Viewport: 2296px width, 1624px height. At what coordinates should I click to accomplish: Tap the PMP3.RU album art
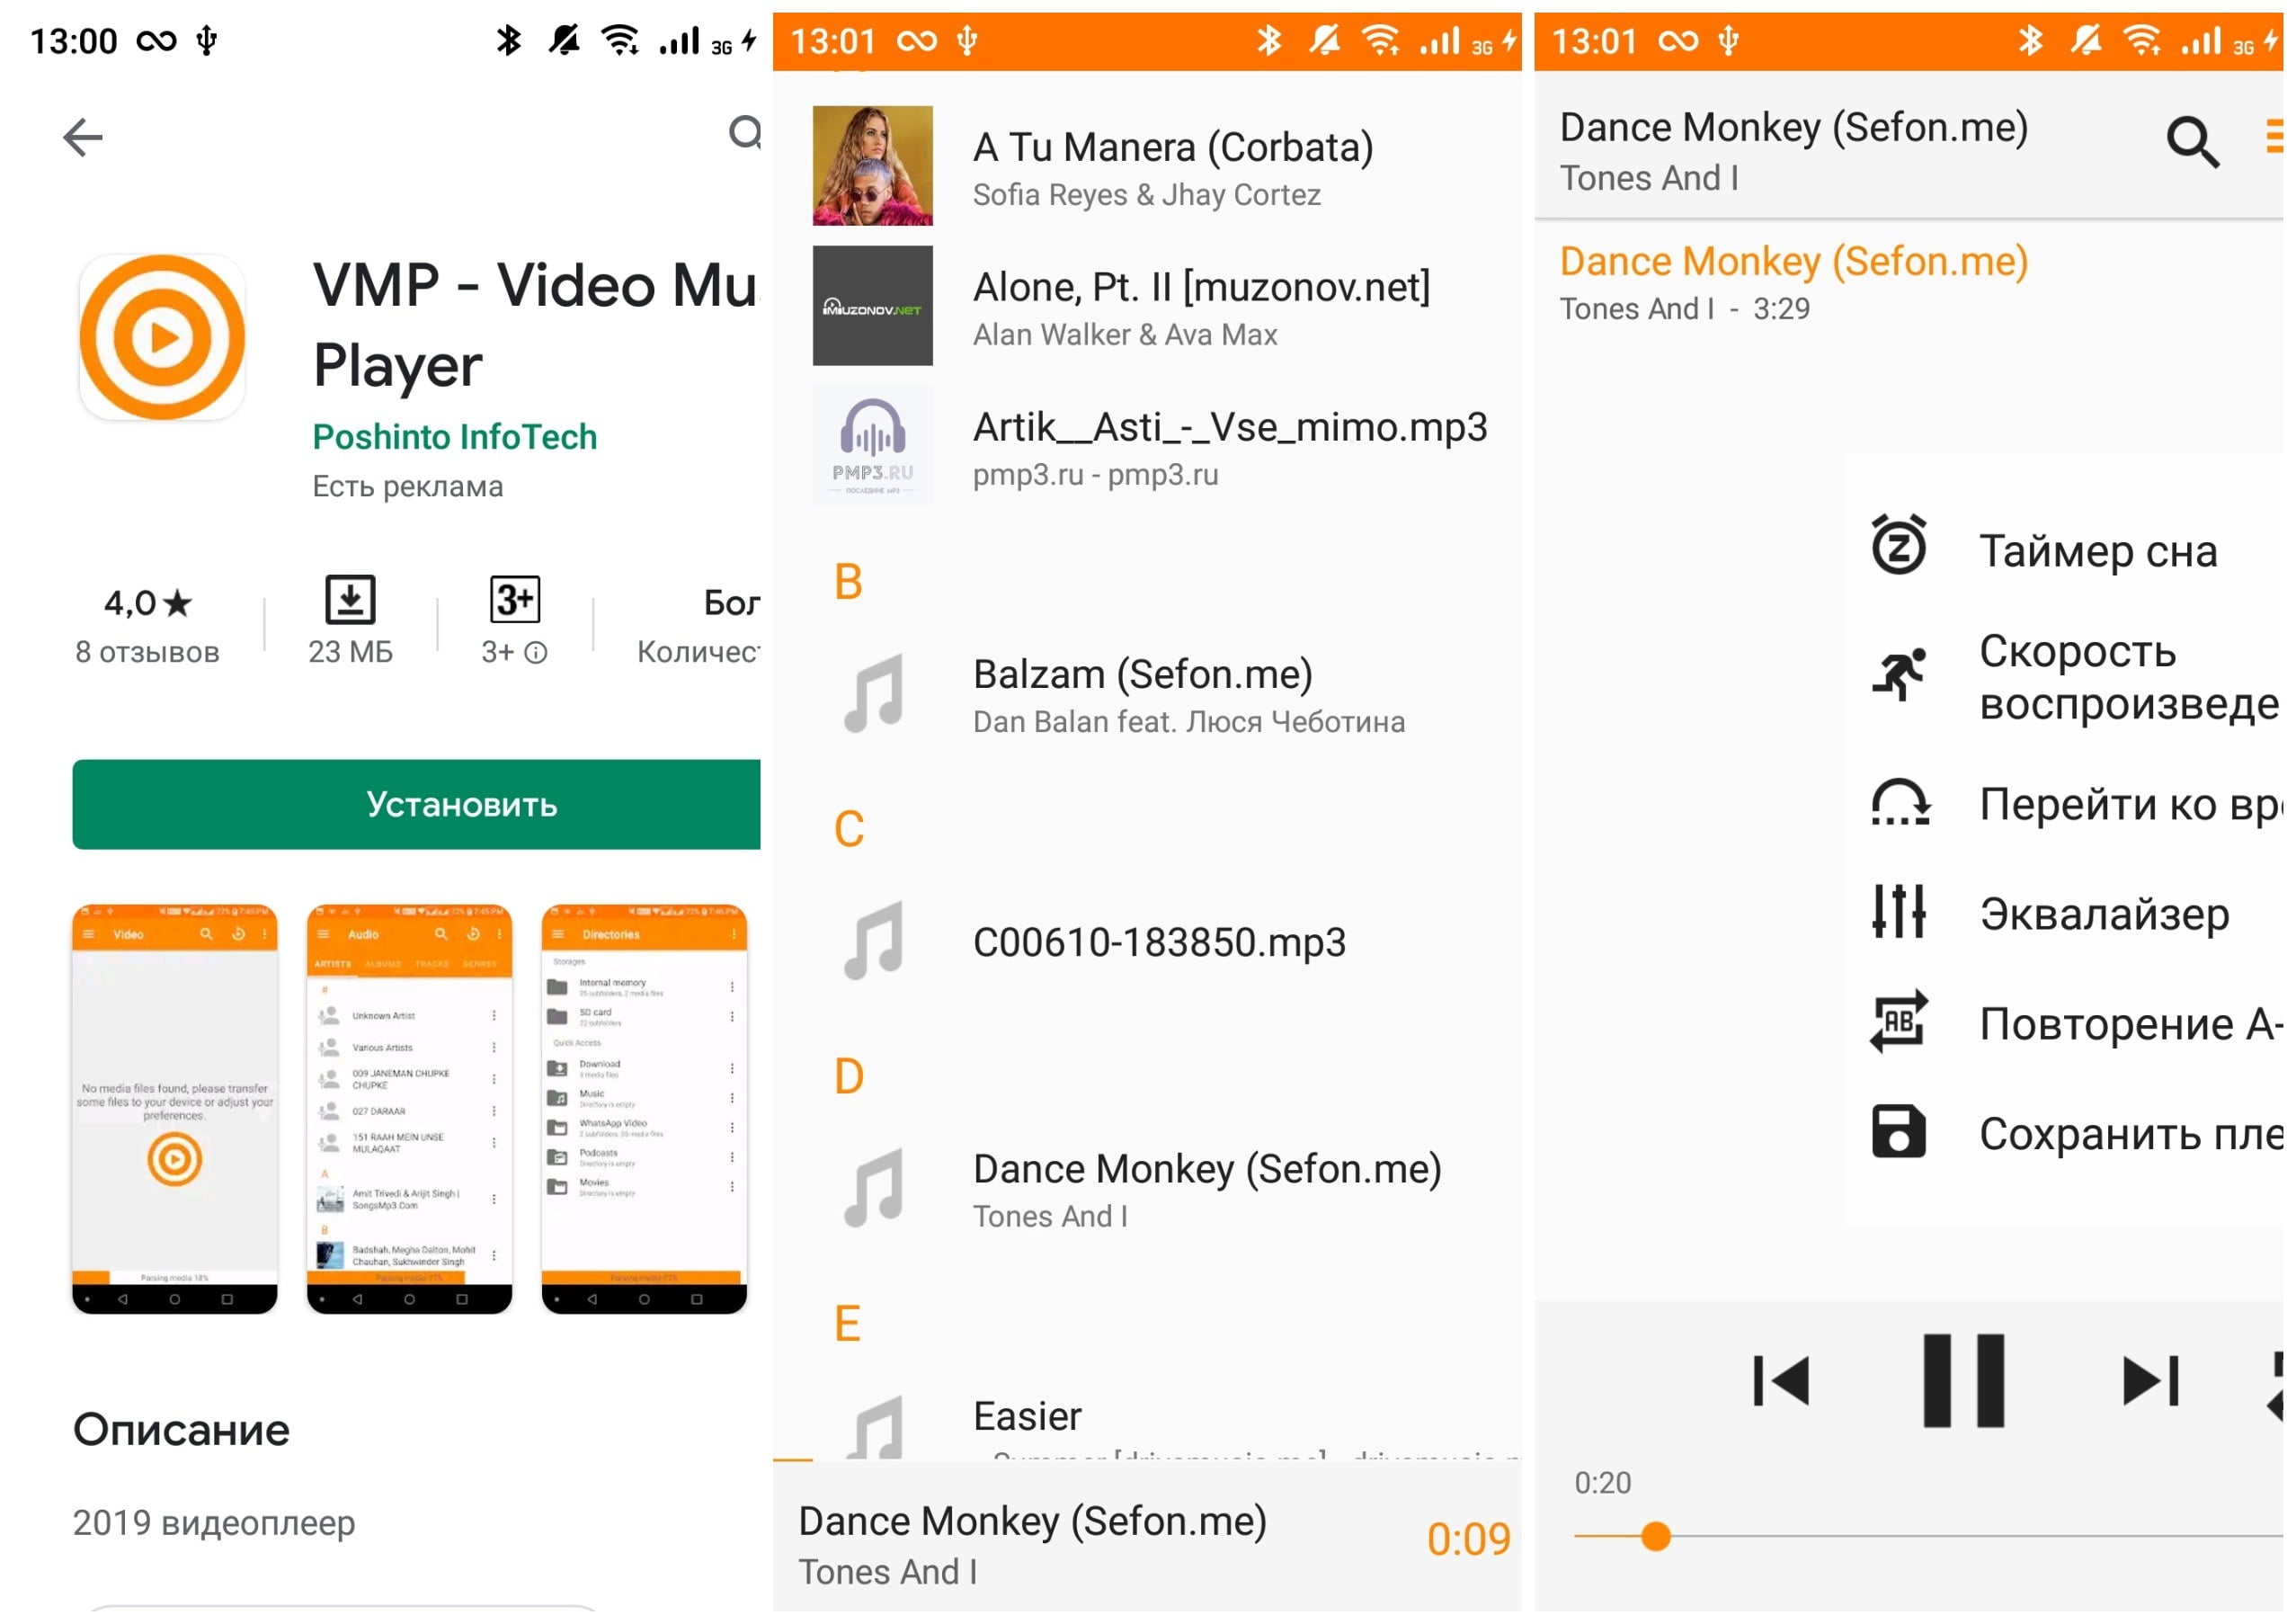873,446
